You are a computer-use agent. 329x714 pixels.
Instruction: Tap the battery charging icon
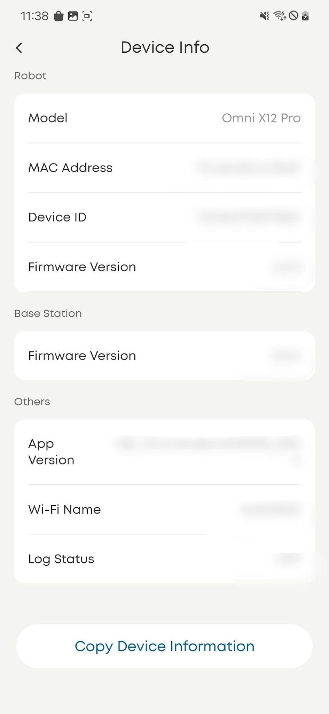click(305, 16)
